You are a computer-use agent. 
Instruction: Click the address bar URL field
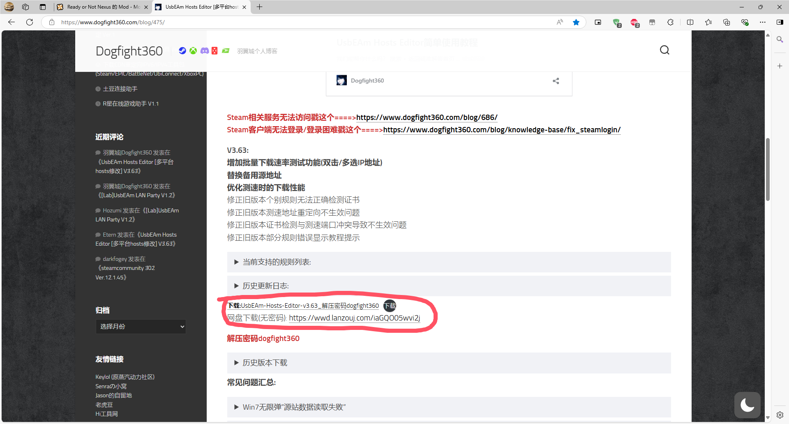tap(304, 22)
